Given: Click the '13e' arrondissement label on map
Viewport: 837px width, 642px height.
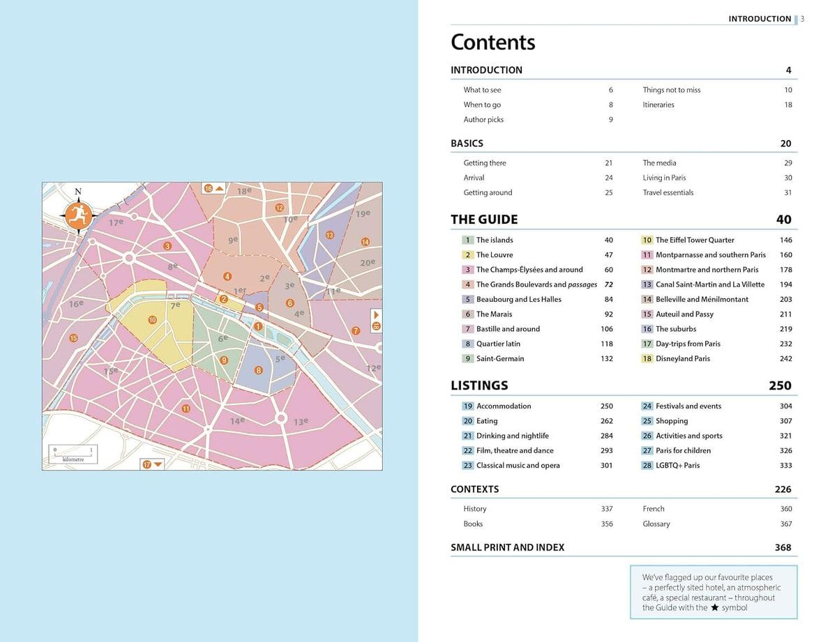Looking at the screenshot, I should [x=301, y=422].
